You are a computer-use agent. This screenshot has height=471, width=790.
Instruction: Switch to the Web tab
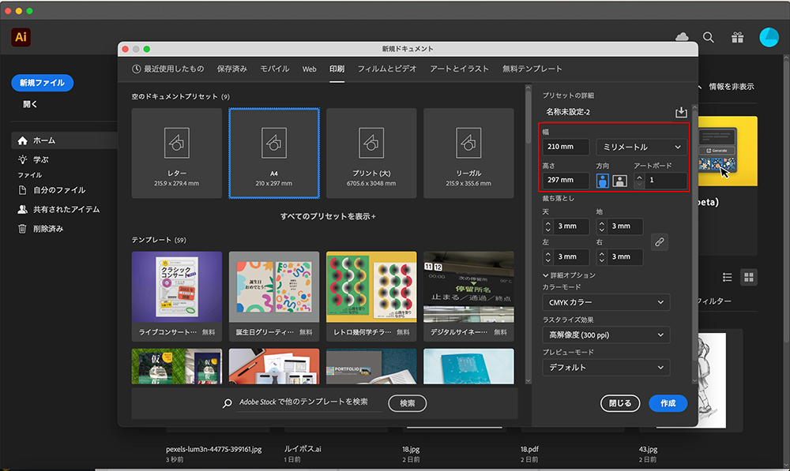(x=310, y=69)
